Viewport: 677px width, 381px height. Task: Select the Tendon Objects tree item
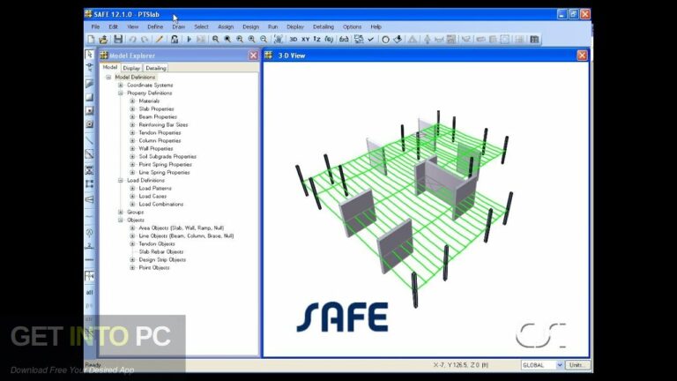(x=157, y=243)
